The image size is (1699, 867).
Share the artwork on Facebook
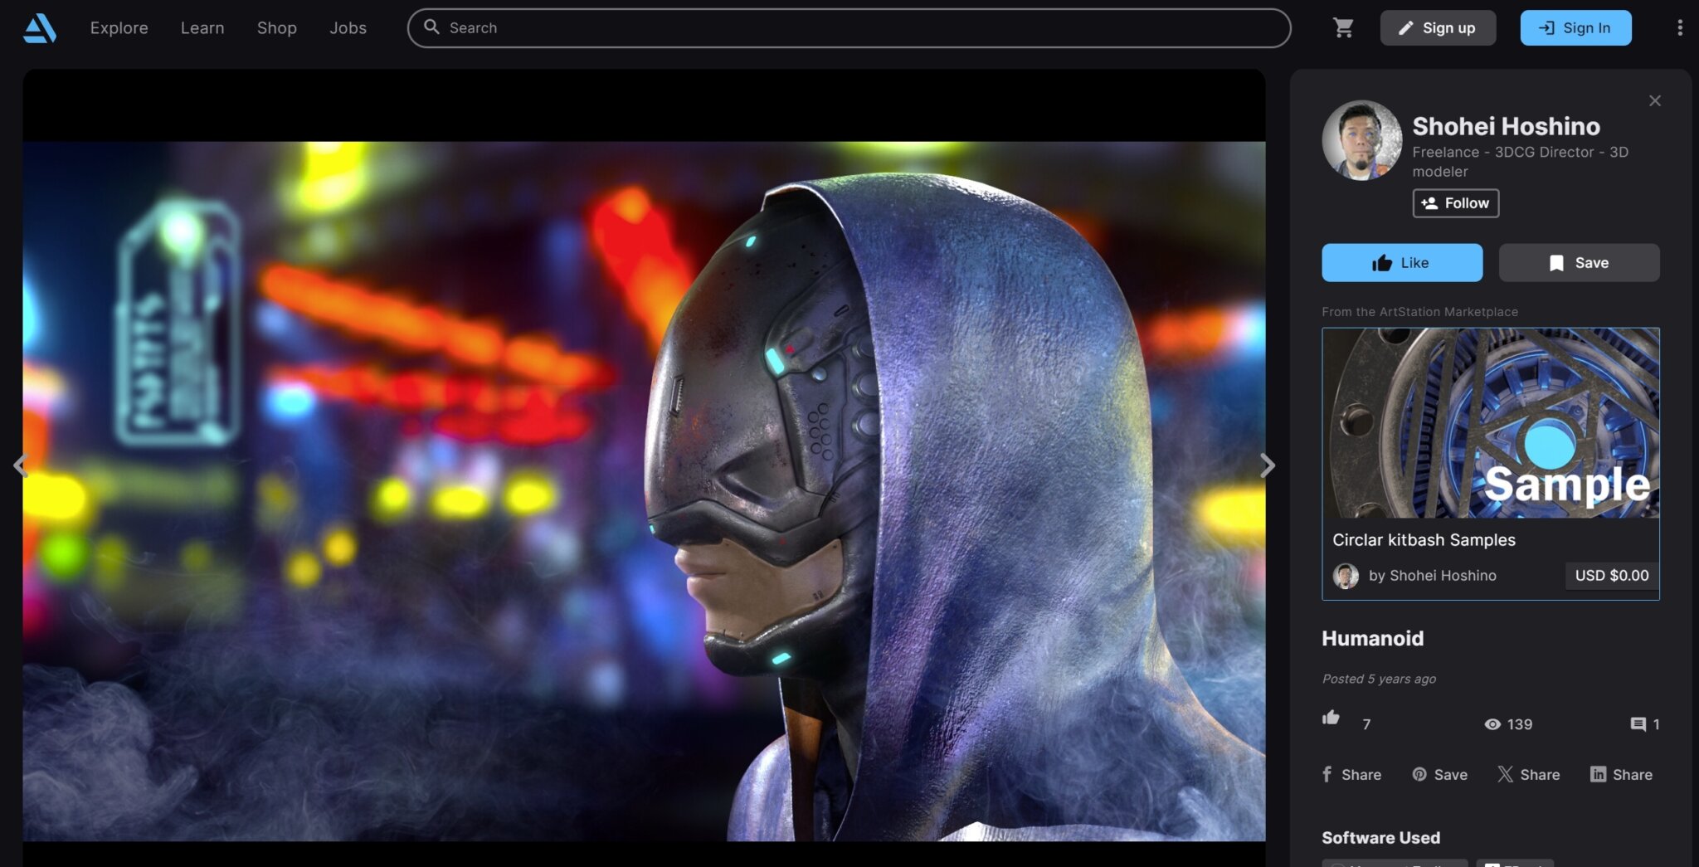1351,774
